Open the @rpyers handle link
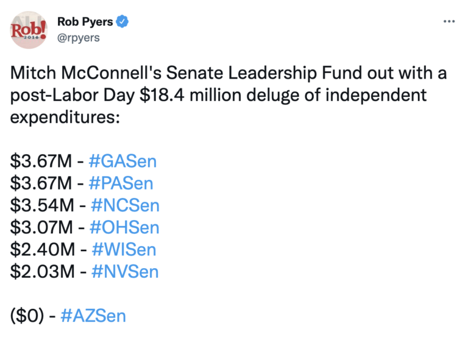 click(78, 37)
